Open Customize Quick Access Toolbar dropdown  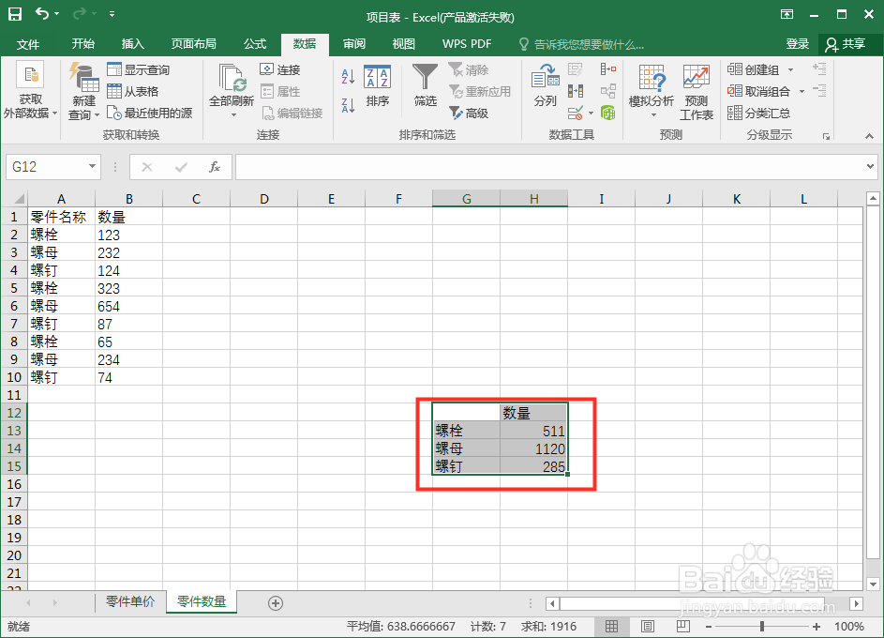click(112, 13)
